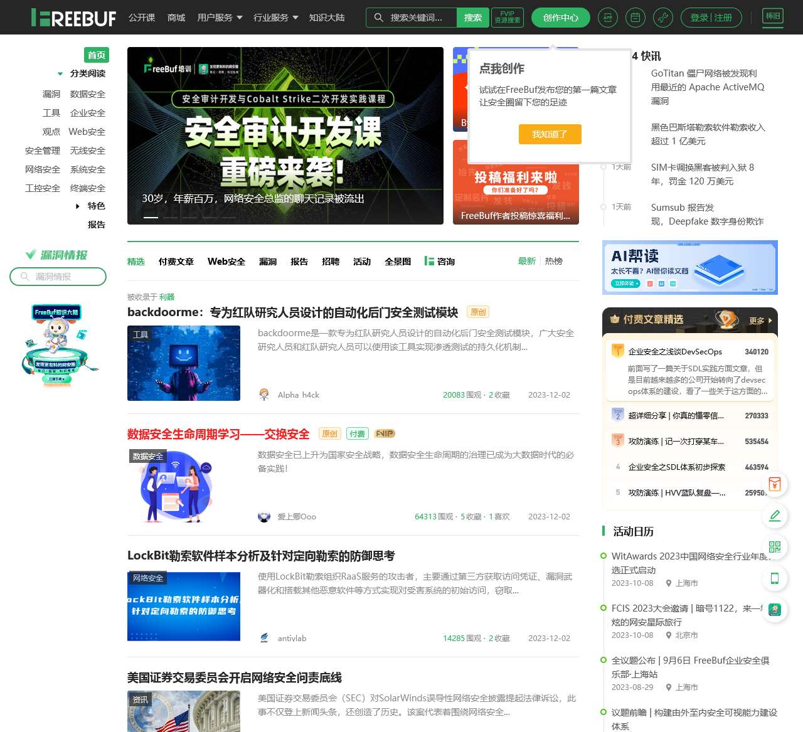Viewport: 803px width, 732px height.
Task: Open the AI帮读 banner
Action: [x=690, y=267]
